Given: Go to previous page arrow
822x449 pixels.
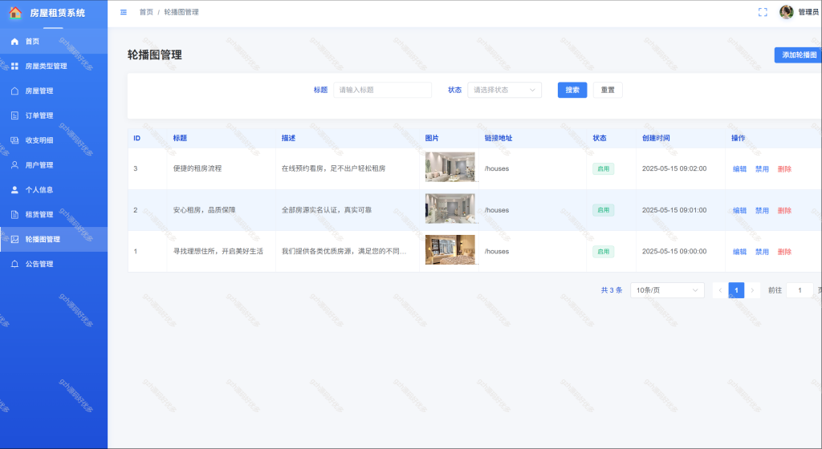Looking at the screenshot, I should pyautogui.click(x=720, y=290).
